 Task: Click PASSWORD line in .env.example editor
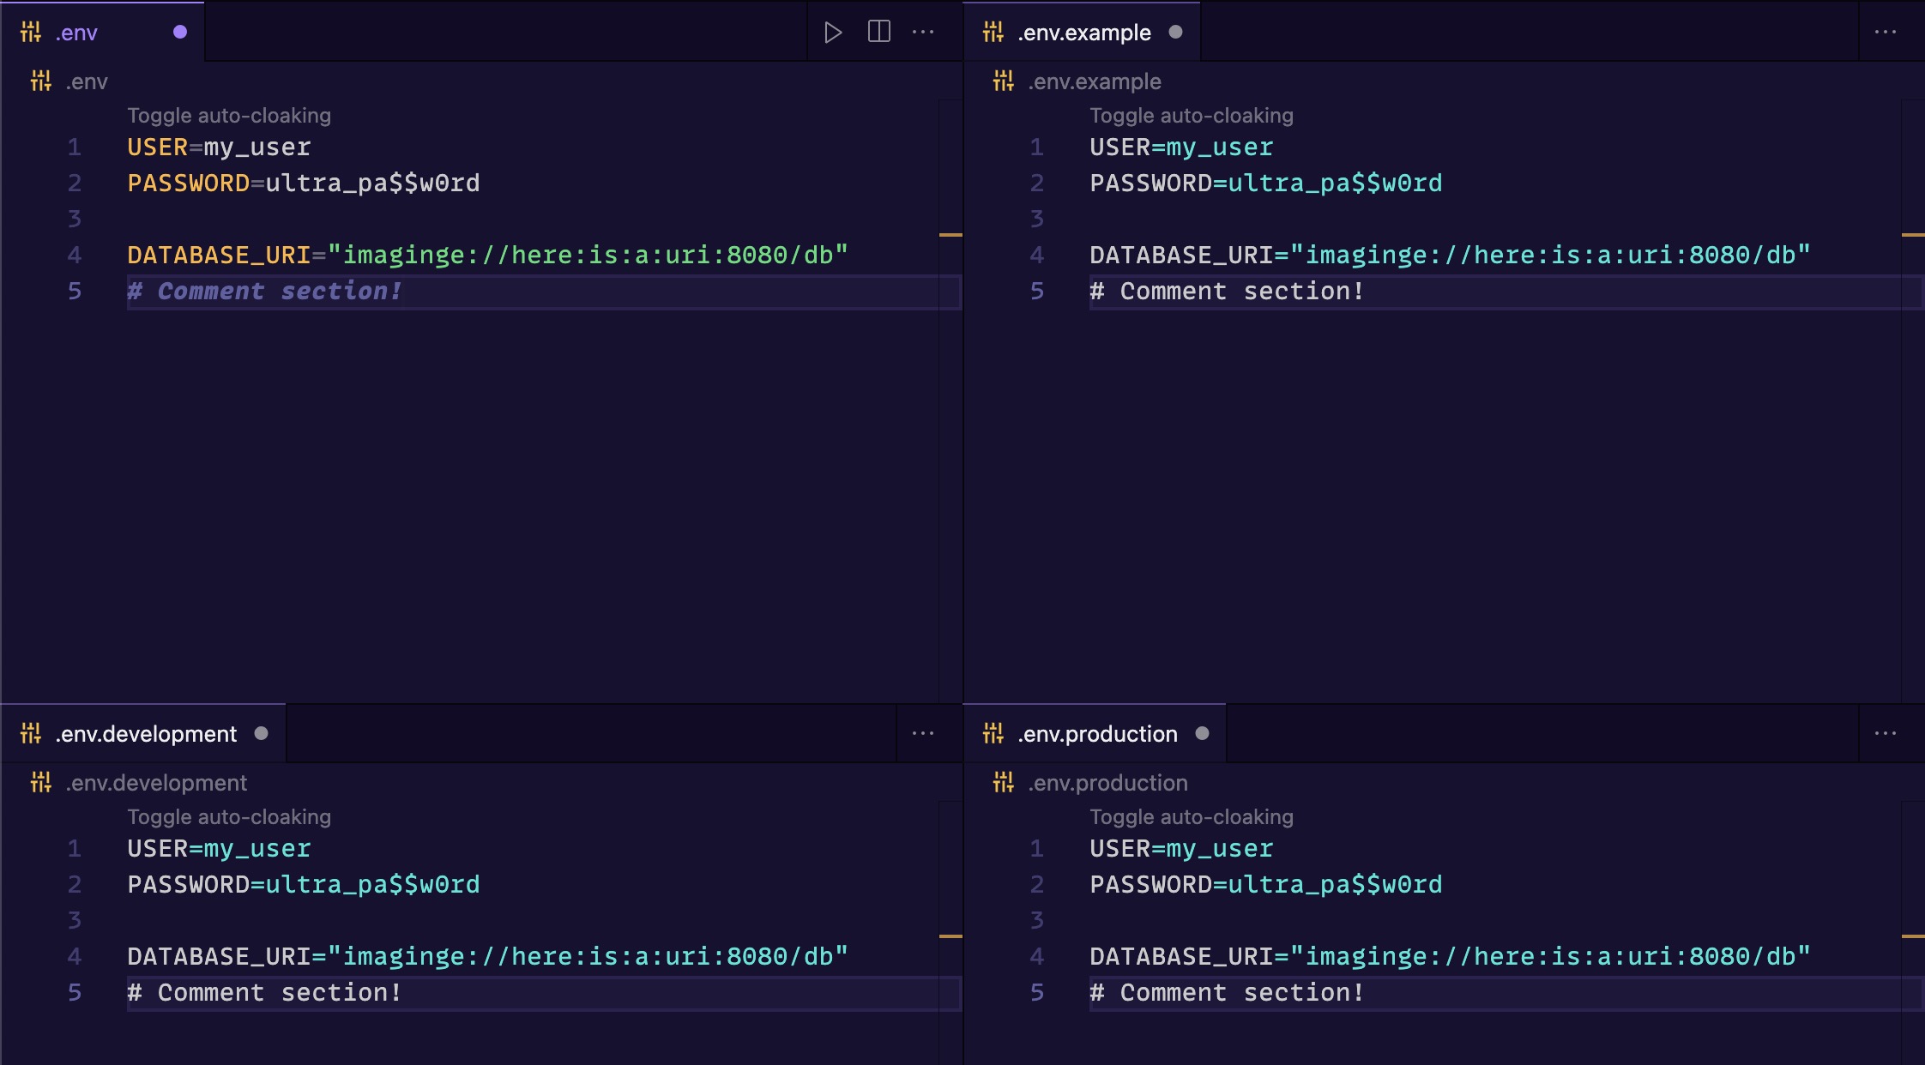coord(1266,184)
